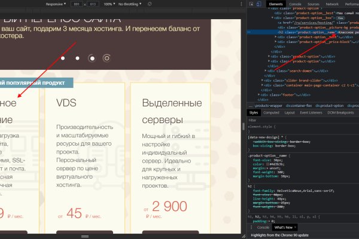This screenshot has width=359, height=239.
Task: Select the third slider pagination dot
Action: [92, 58]
